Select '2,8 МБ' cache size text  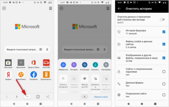pos(129,61)
